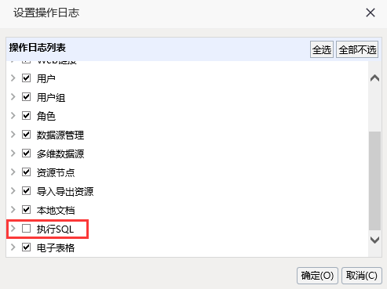This screenshot has width=387, height=289.
Task: Close the 设置操作日志 dialog
Action: [x=371, y=13]
